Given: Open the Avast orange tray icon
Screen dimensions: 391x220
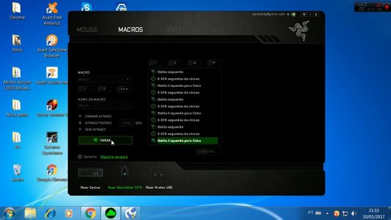Looking at the screenshot, I should pyautogui.click(x=337, y=213).
